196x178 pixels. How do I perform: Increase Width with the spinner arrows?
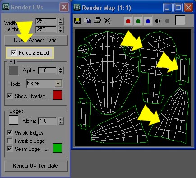tap(60, 20)
